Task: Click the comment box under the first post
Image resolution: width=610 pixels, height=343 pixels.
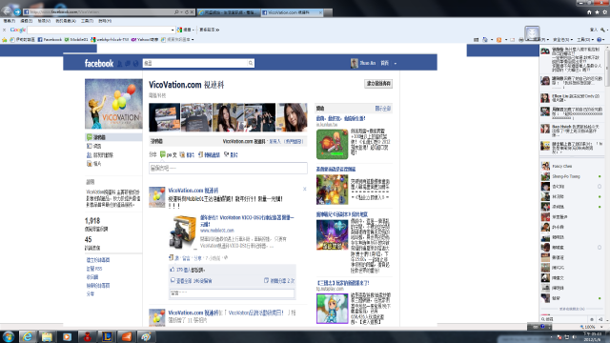Action: pyautogui.click(x=232, y=293)
